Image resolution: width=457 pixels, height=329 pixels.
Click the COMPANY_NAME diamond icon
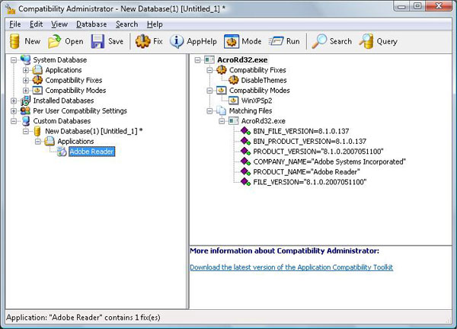coord(245,161)
